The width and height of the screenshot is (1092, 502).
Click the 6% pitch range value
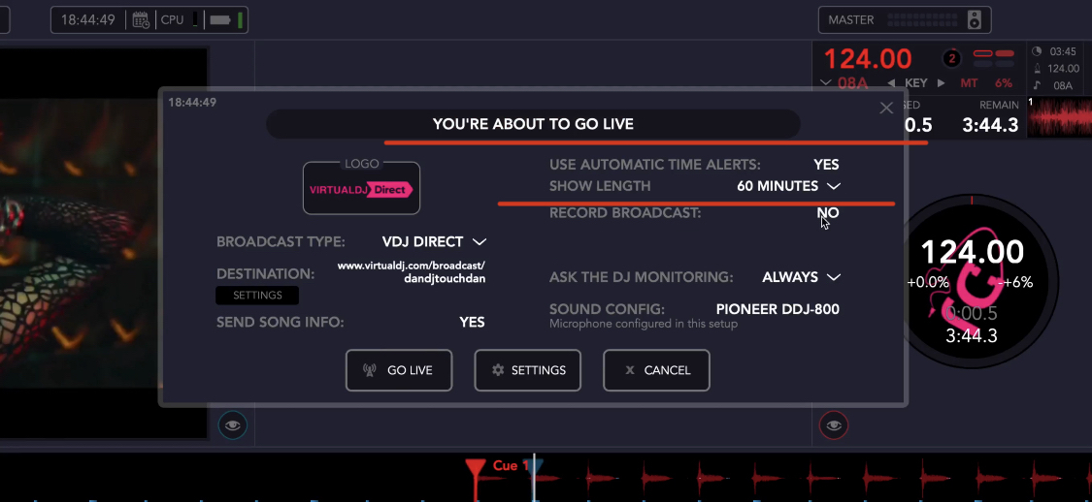[x=1004, y=83]
